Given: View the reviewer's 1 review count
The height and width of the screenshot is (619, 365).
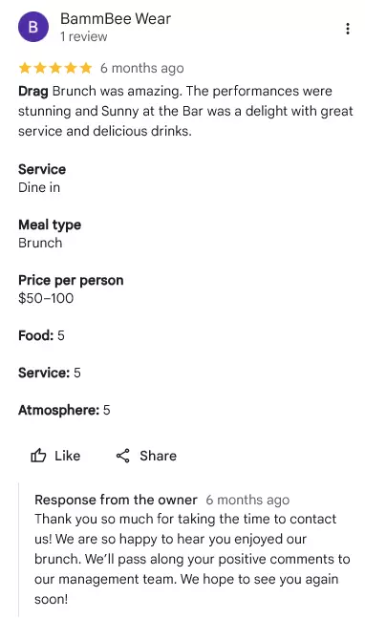Looking at the screenshot, I should [x=84, y=36].
